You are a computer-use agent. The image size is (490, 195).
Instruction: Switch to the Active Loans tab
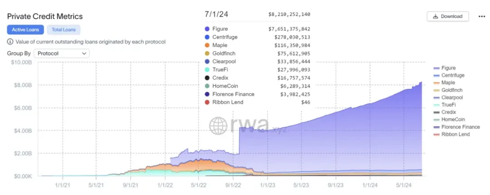click(x=25, y=30)
